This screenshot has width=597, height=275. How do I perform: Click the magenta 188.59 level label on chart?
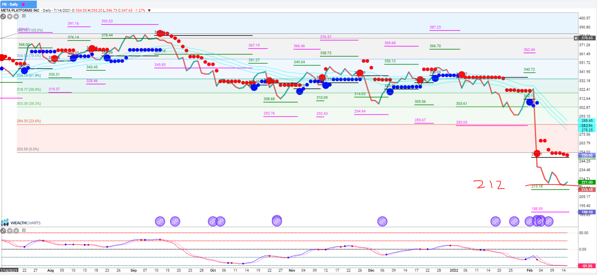(x=537, y=209)
